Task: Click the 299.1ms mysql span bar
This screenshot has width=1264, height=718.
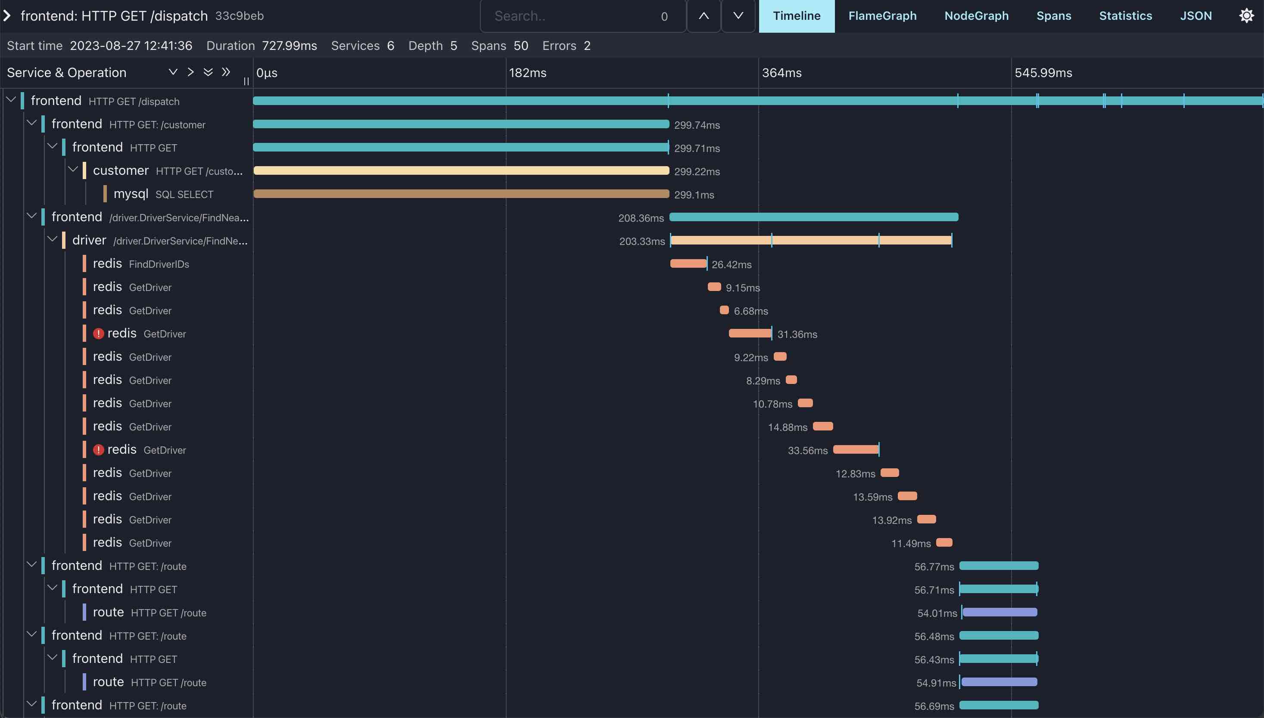Action: click(x=461, y=194)
